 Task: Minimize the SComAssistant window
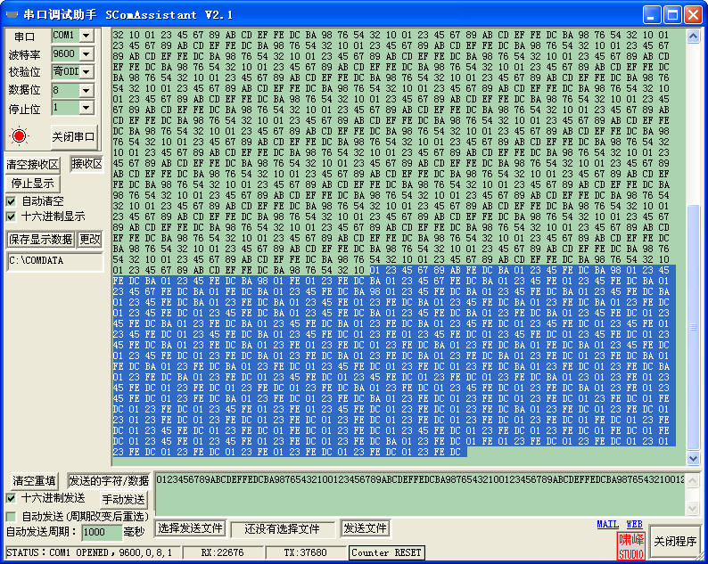[652, 15]
